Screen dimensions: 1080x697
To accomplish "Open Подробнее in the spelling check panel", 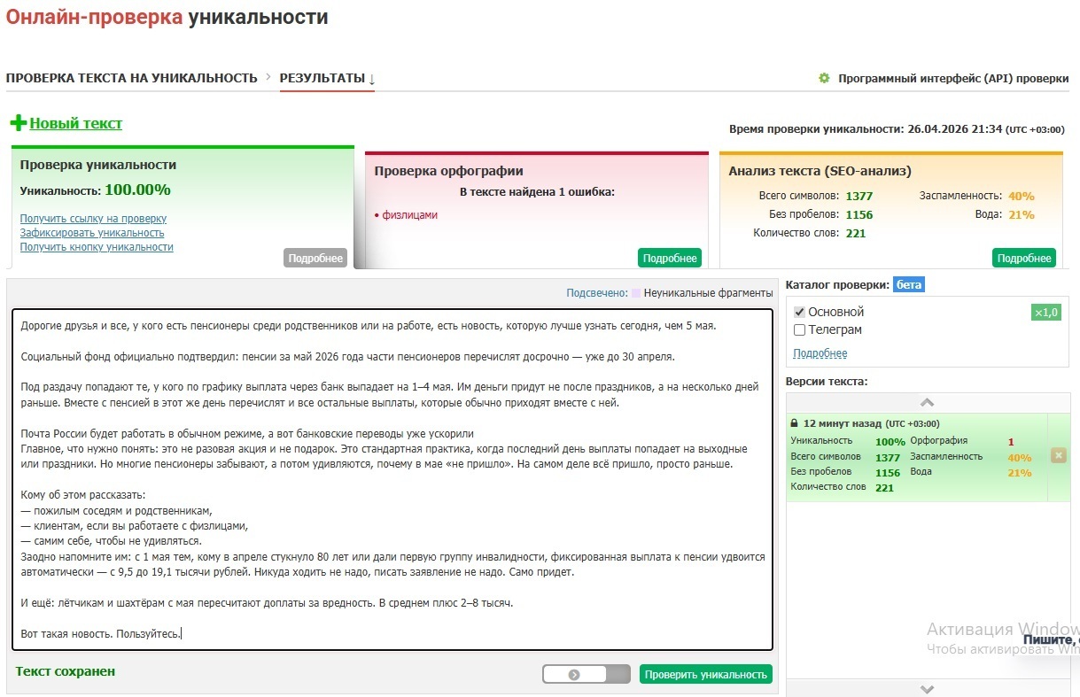I will pos(669,258).
